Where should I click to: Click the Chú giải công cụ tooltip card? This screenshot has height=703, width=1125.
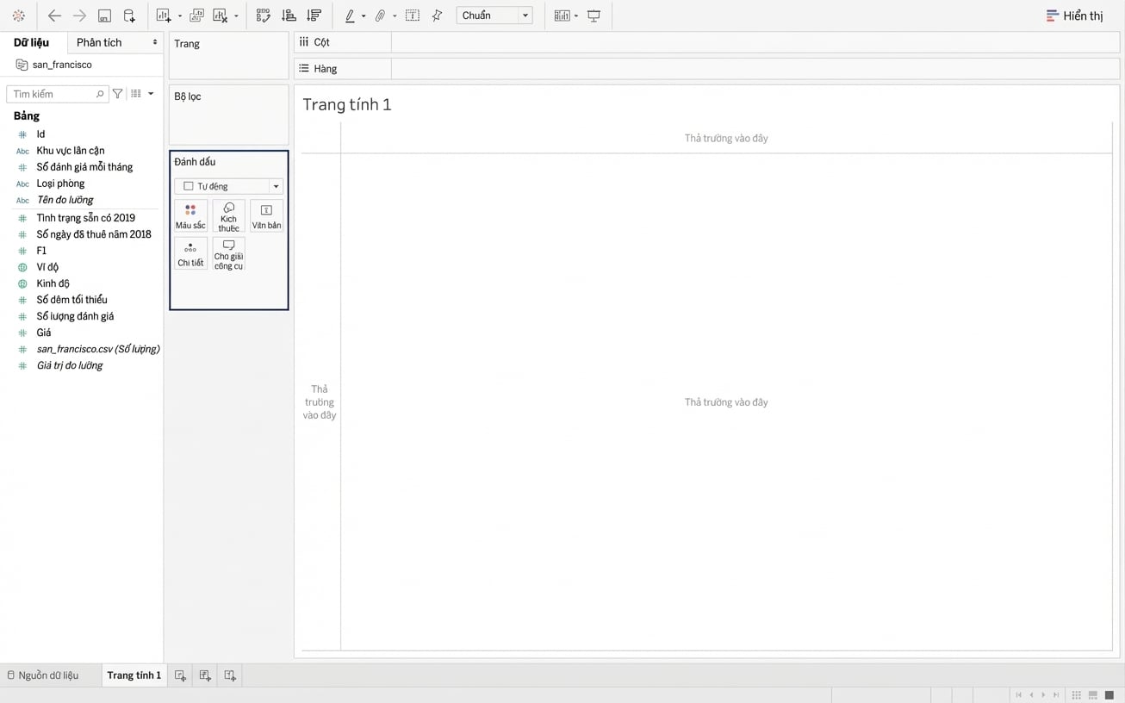click(x=228, y=254)
